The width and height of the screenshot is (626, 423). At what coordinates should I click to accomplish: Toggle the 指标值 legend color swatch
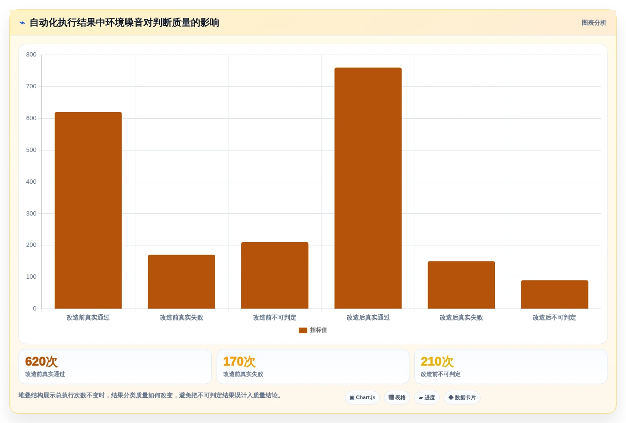[303, 330]
